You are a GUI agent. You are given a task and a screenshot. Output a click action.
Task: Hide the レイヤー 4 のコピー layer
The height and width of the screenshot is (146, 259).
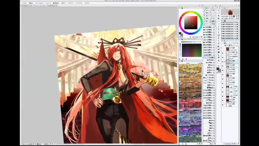click(223, 53)
